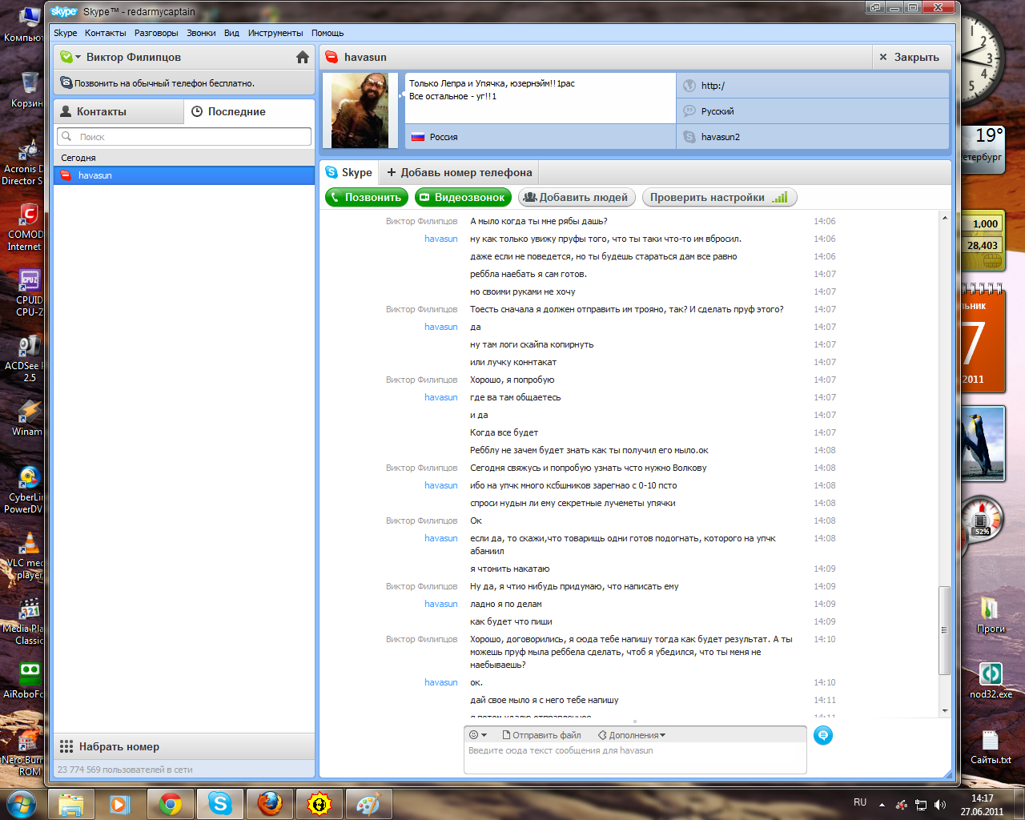Click Проверить настройки button
The width and height of the screenshot is (1025, 820).
[x=719, y=197]
